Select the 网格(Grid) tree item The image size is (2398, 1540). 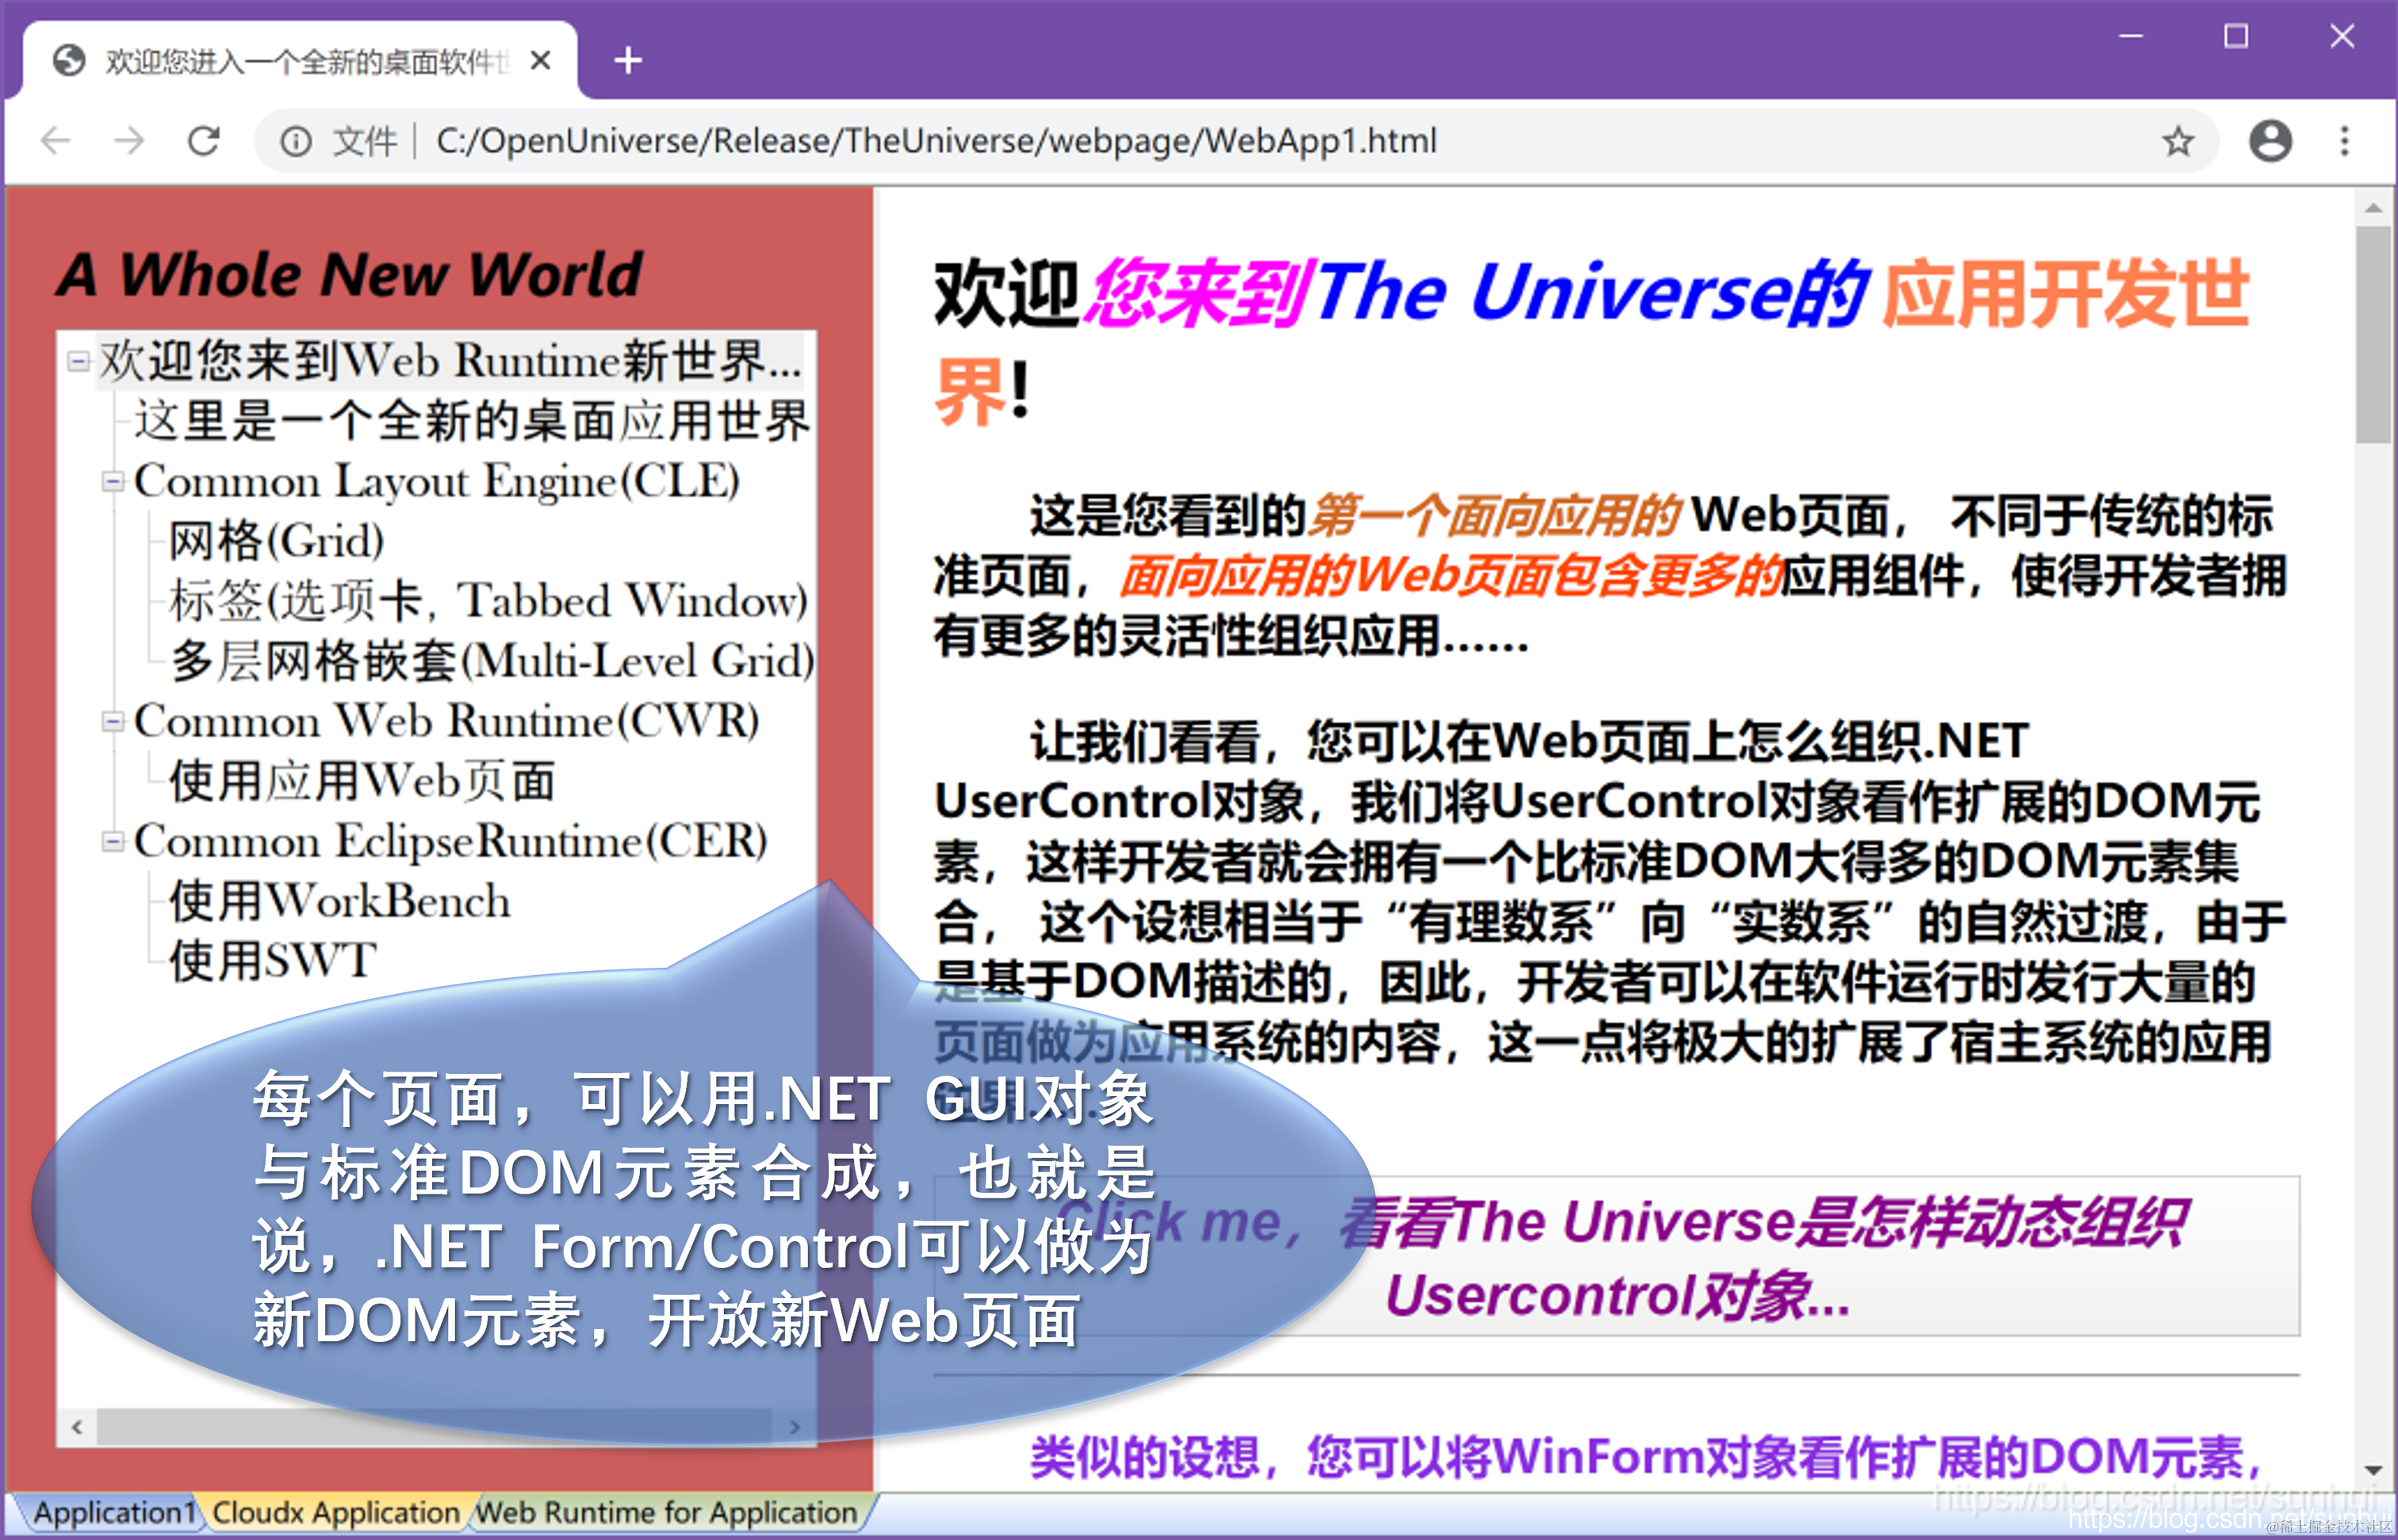tap(276, 542)
